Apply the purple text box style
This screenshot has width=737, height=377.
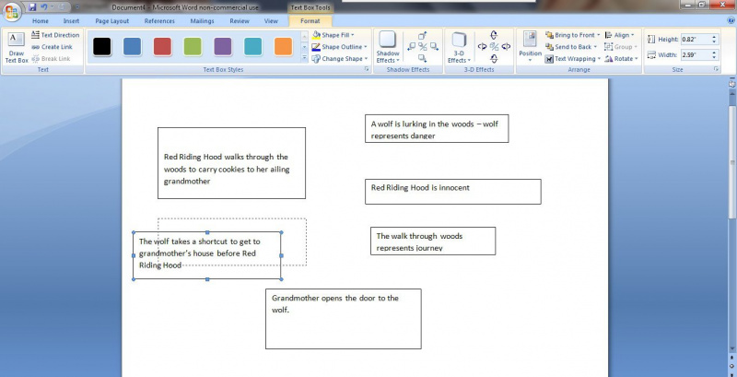click(x=223, y=46)
